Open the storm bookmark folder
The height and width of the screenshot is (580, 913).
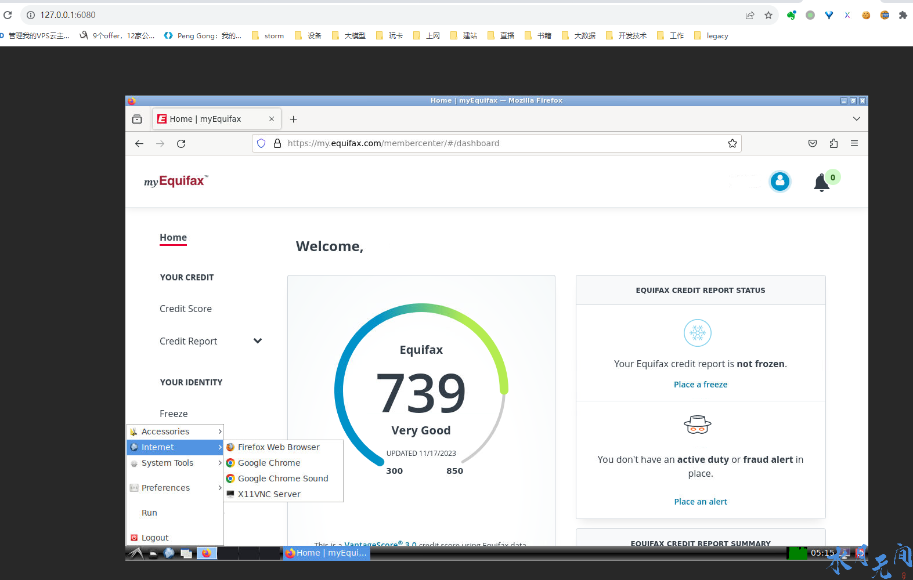pyautogui.click(x=268, y=36)
